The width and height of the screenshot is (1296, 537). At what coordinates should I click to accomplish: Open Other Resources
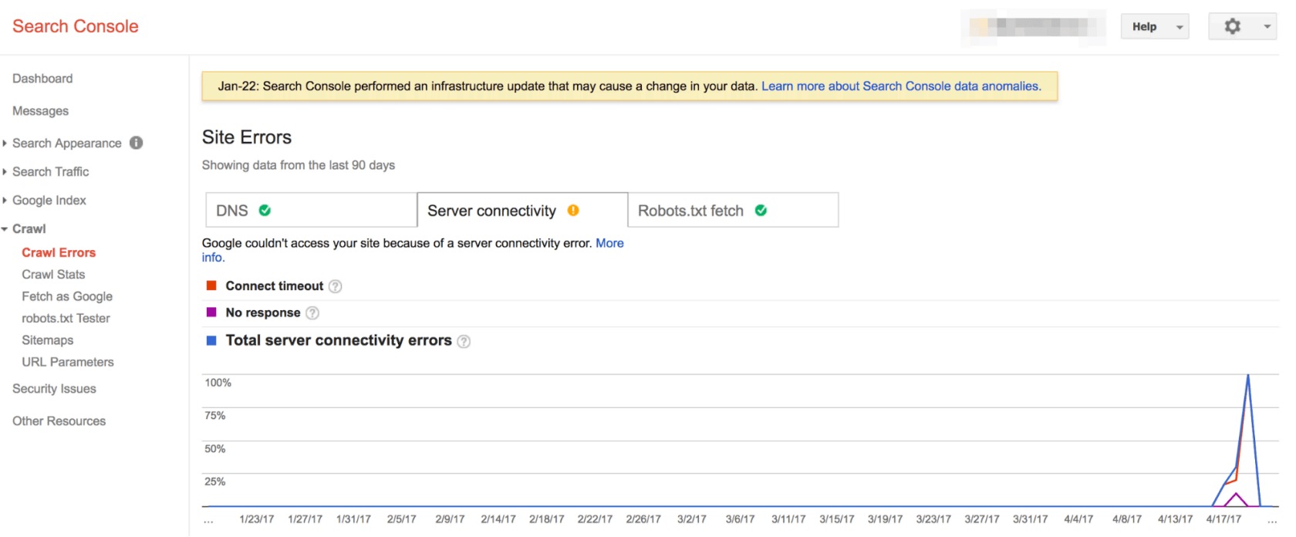(59, 421)
